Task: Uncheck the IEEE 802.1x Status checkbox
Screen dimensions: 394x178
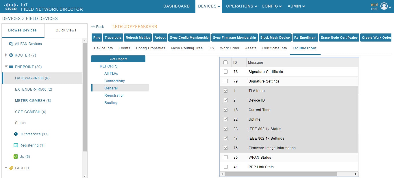Action: (226, 129)
